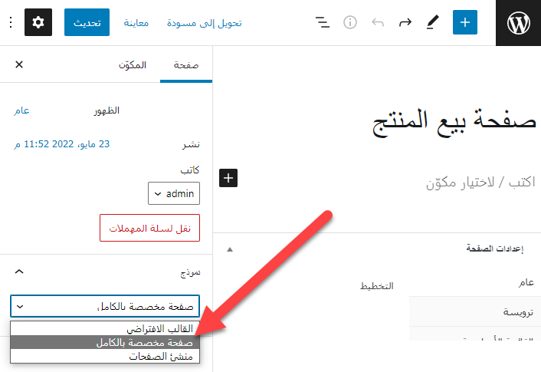Image resolution: width=541 pixels, height=372 pixels.
Task: Open the admin author dropdown
Action: pyautogui.click(x=174, y=194)
